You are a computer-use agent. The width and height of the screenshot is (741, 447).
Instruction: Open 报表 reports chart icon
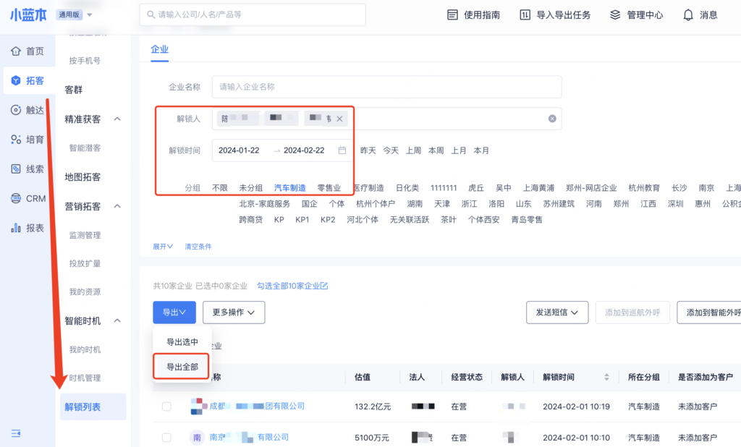(x=16, y=228)
